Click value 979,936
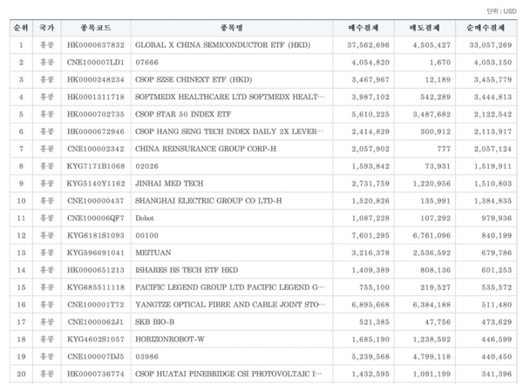The height and width of the screenshot is (384, 523). [497, 219]
